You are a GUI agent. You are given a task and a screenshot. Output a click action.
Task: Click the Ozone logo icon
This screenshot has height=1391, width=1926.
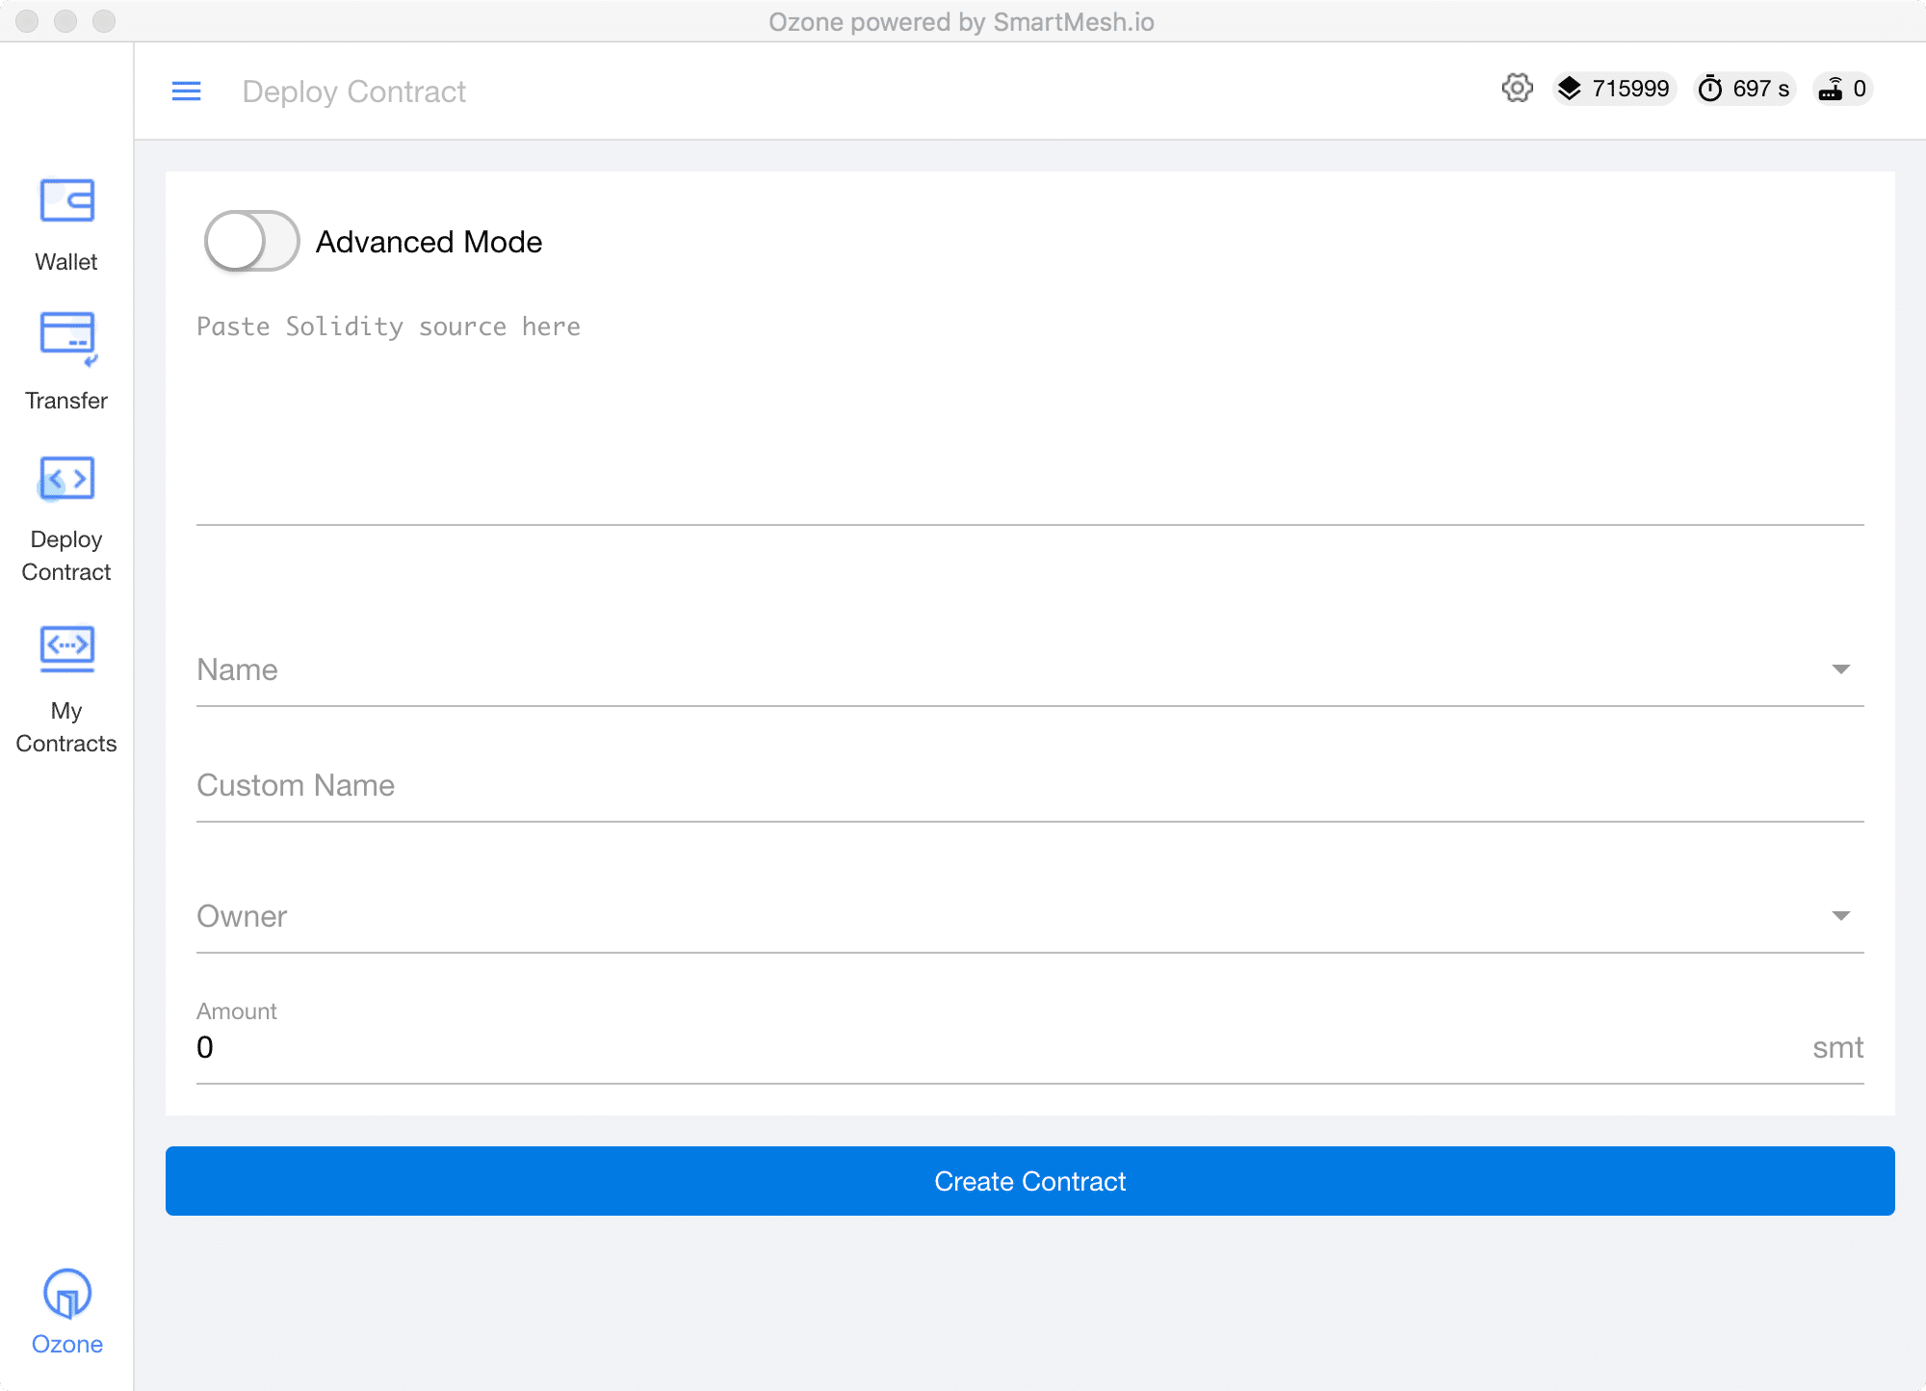[66, 1293]
